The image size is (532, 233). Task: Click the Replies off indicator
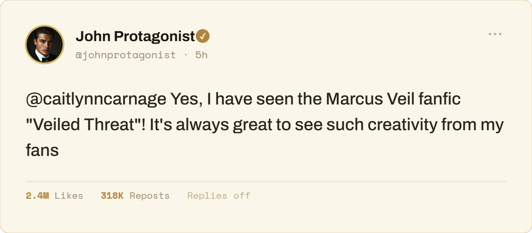219,196
